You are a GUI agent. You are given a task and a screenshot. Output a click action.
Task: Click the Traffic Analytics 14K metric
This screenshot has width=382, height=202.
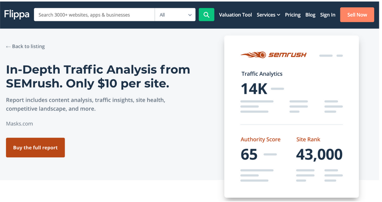tap(253, 89)
